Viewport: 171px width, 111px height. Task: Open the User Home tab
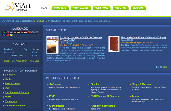pos(102,8)
